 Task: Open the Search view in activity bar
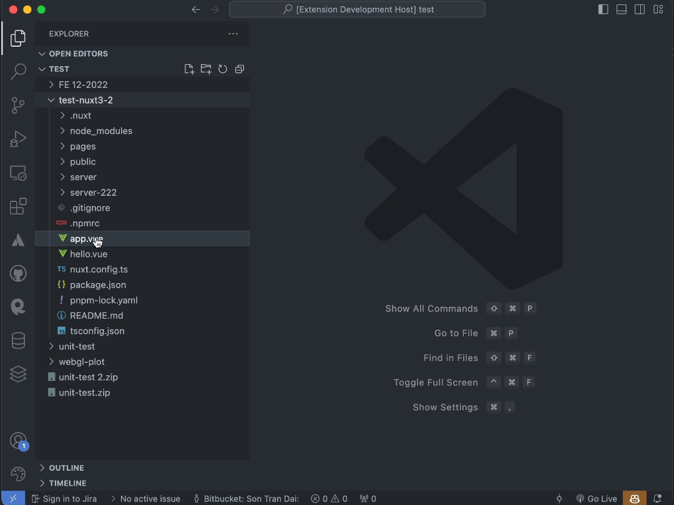point(18,72)
